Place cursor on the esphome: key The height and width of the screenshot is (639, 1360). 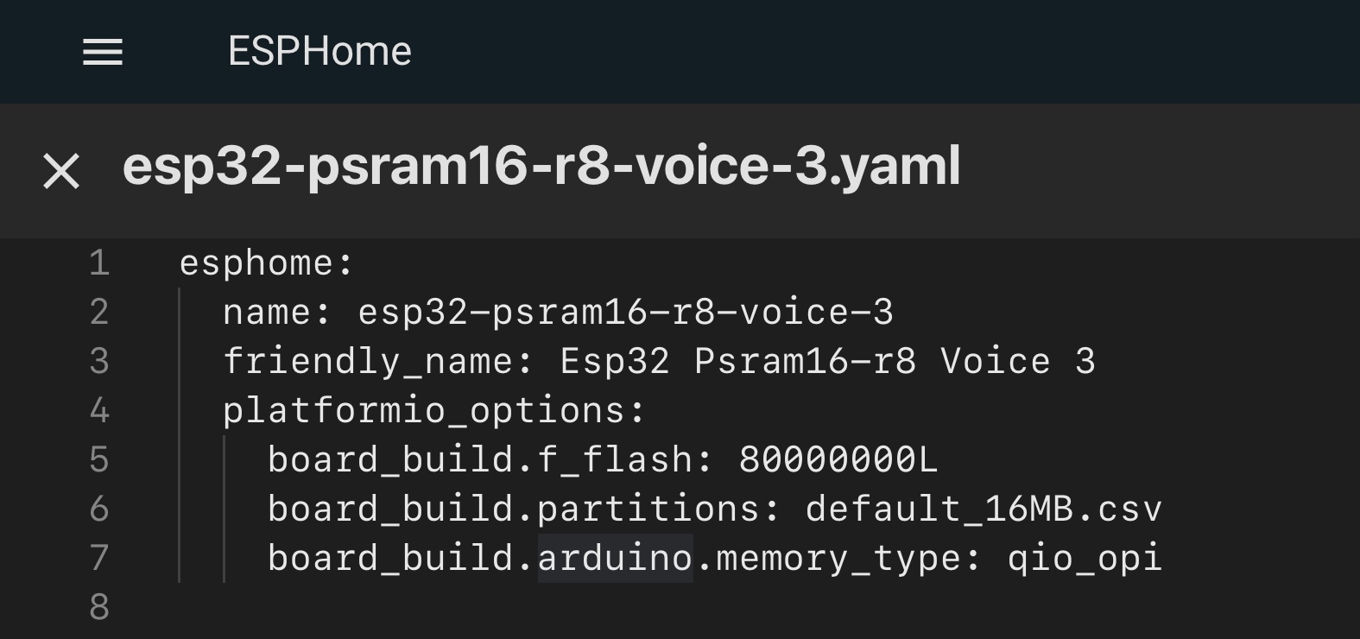click(x=267, y=263)
